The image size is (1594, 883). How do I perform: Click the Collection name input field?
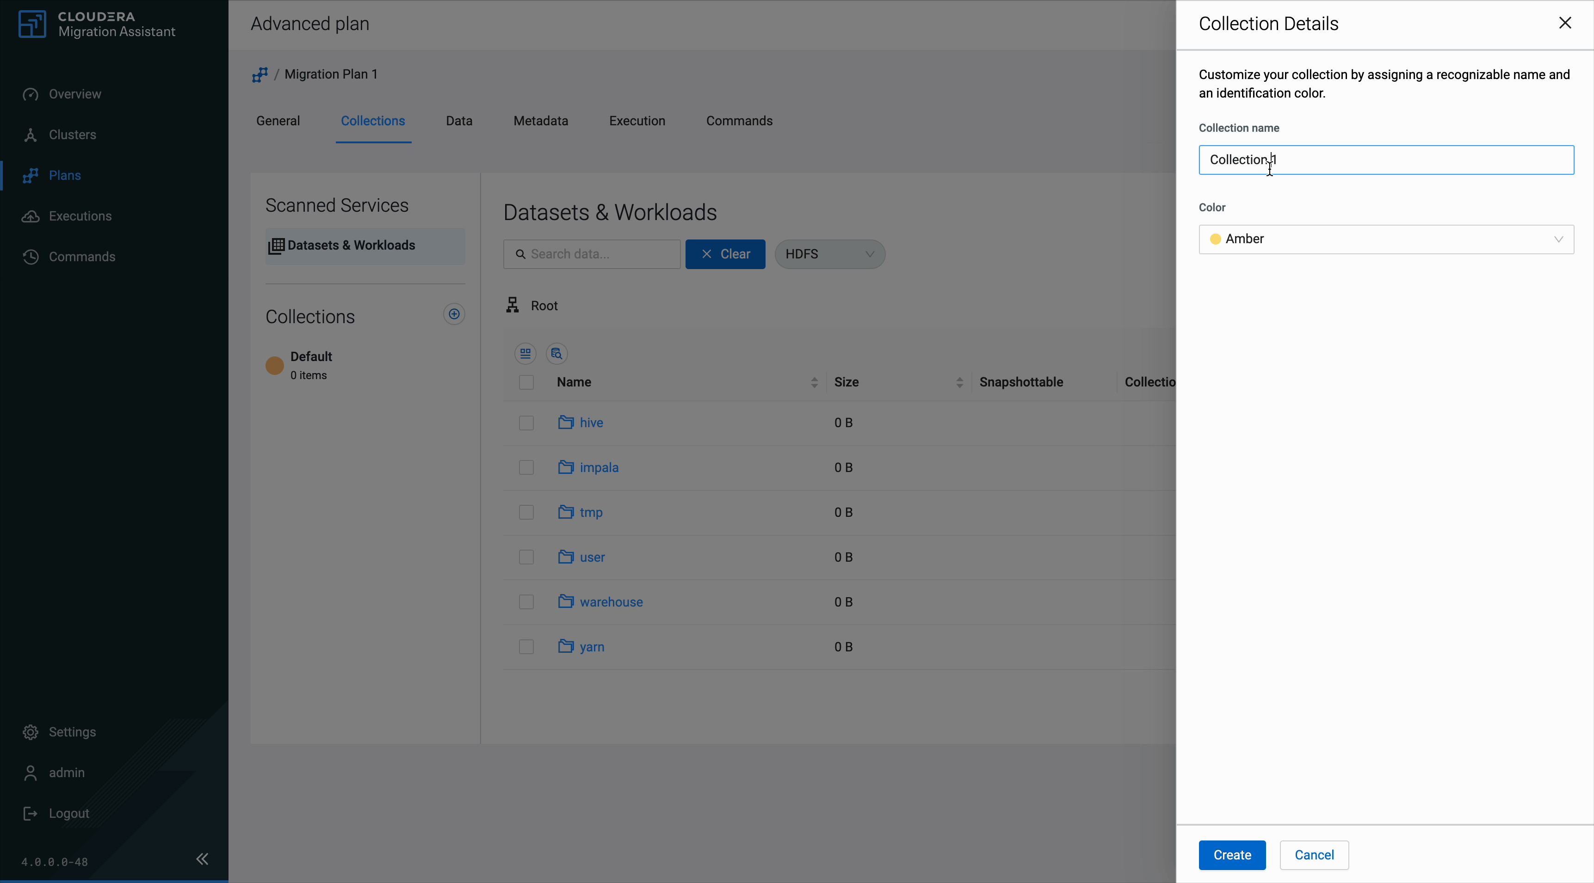[x=1386, y=160]
